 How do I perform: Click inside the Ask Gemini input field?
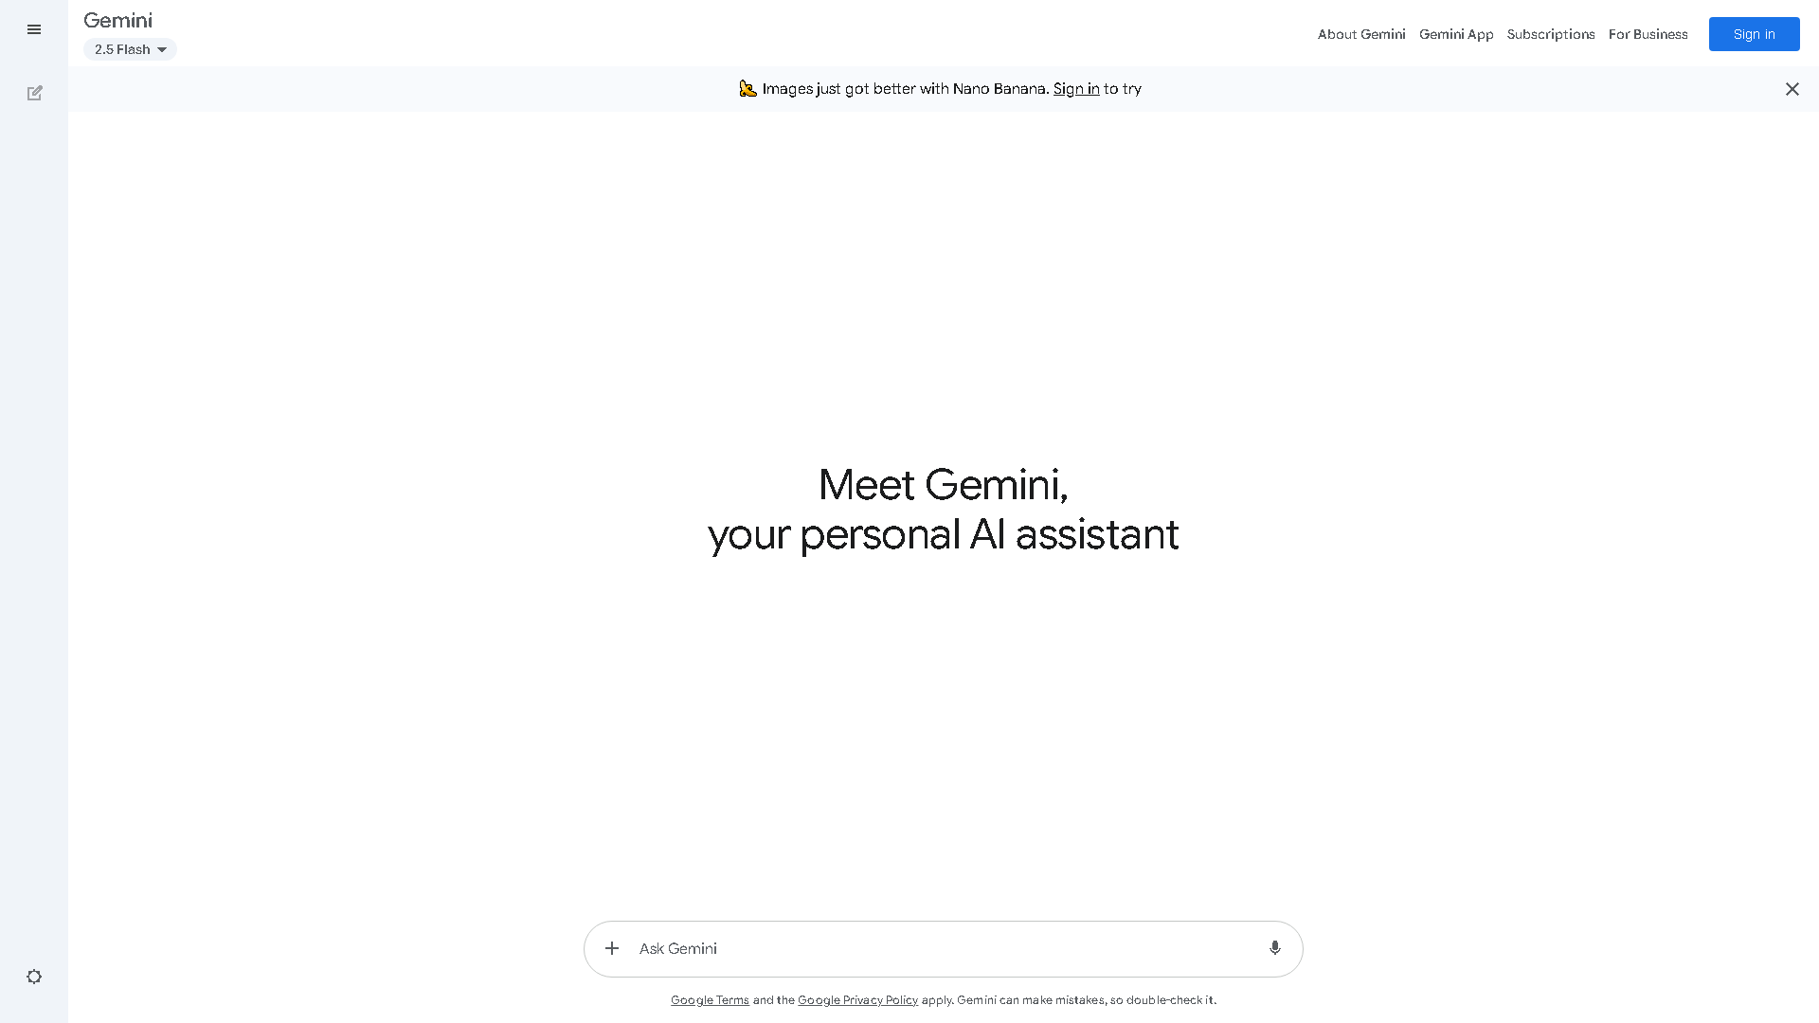[900, 948]
